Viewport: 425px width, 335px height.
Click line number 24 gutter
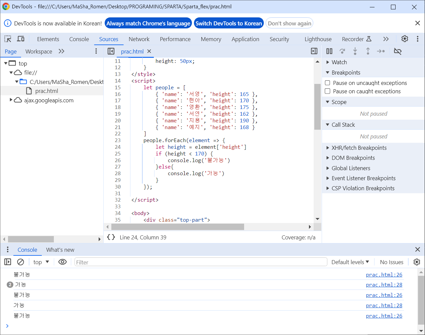(x=118, y=147)
